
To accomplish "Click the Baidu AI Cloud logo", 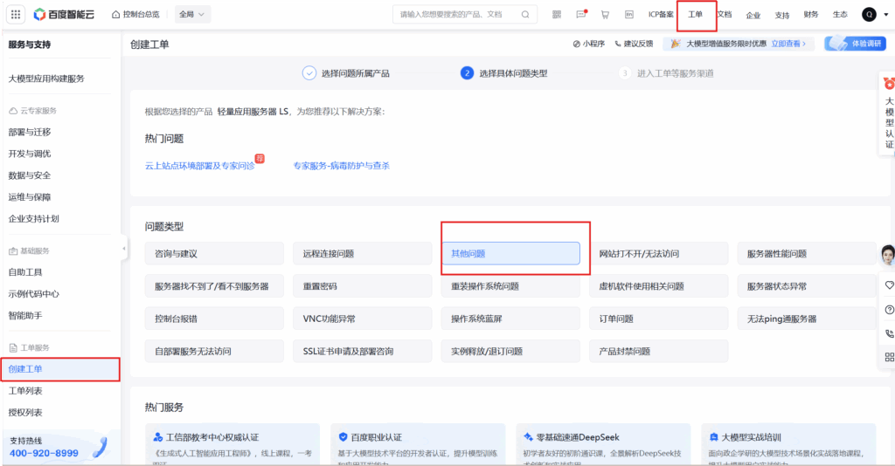I will tap(64, 14).
